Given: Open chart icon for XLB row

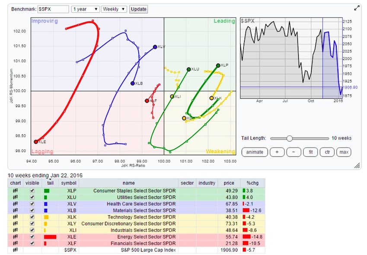Looking at the screenshot, I should point(15,210).
